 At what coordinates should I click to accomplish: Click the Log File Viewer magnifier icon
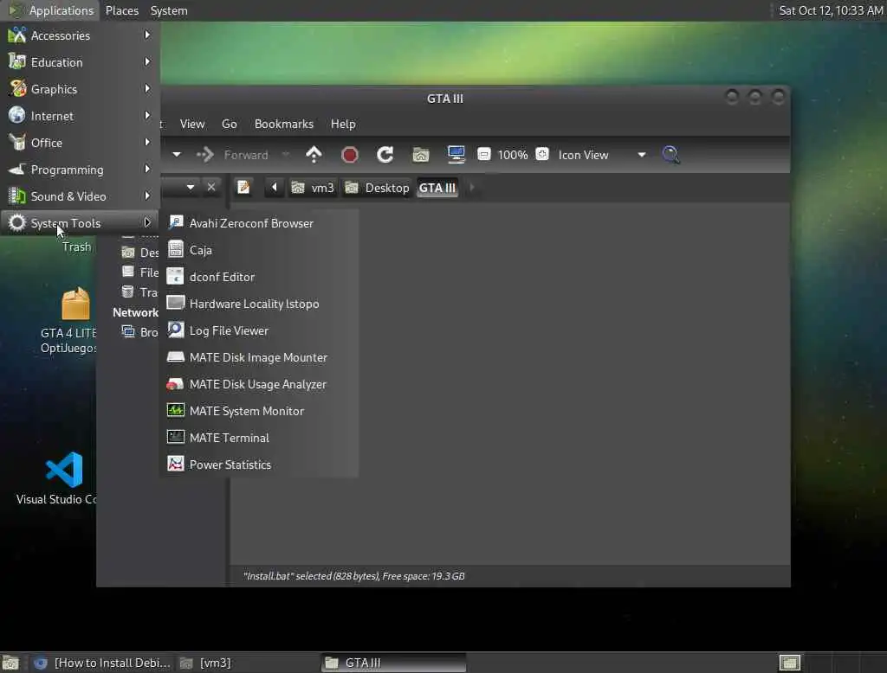click(175, 330)
